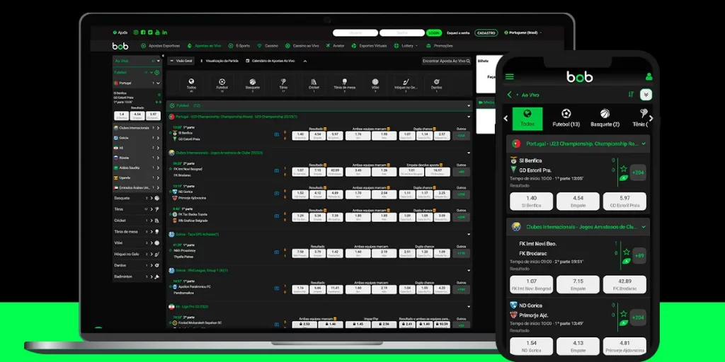This screenshot has height=362, width=725.
Task: Expand Basquete in the laptop sidebar
Action: point(152,198)
